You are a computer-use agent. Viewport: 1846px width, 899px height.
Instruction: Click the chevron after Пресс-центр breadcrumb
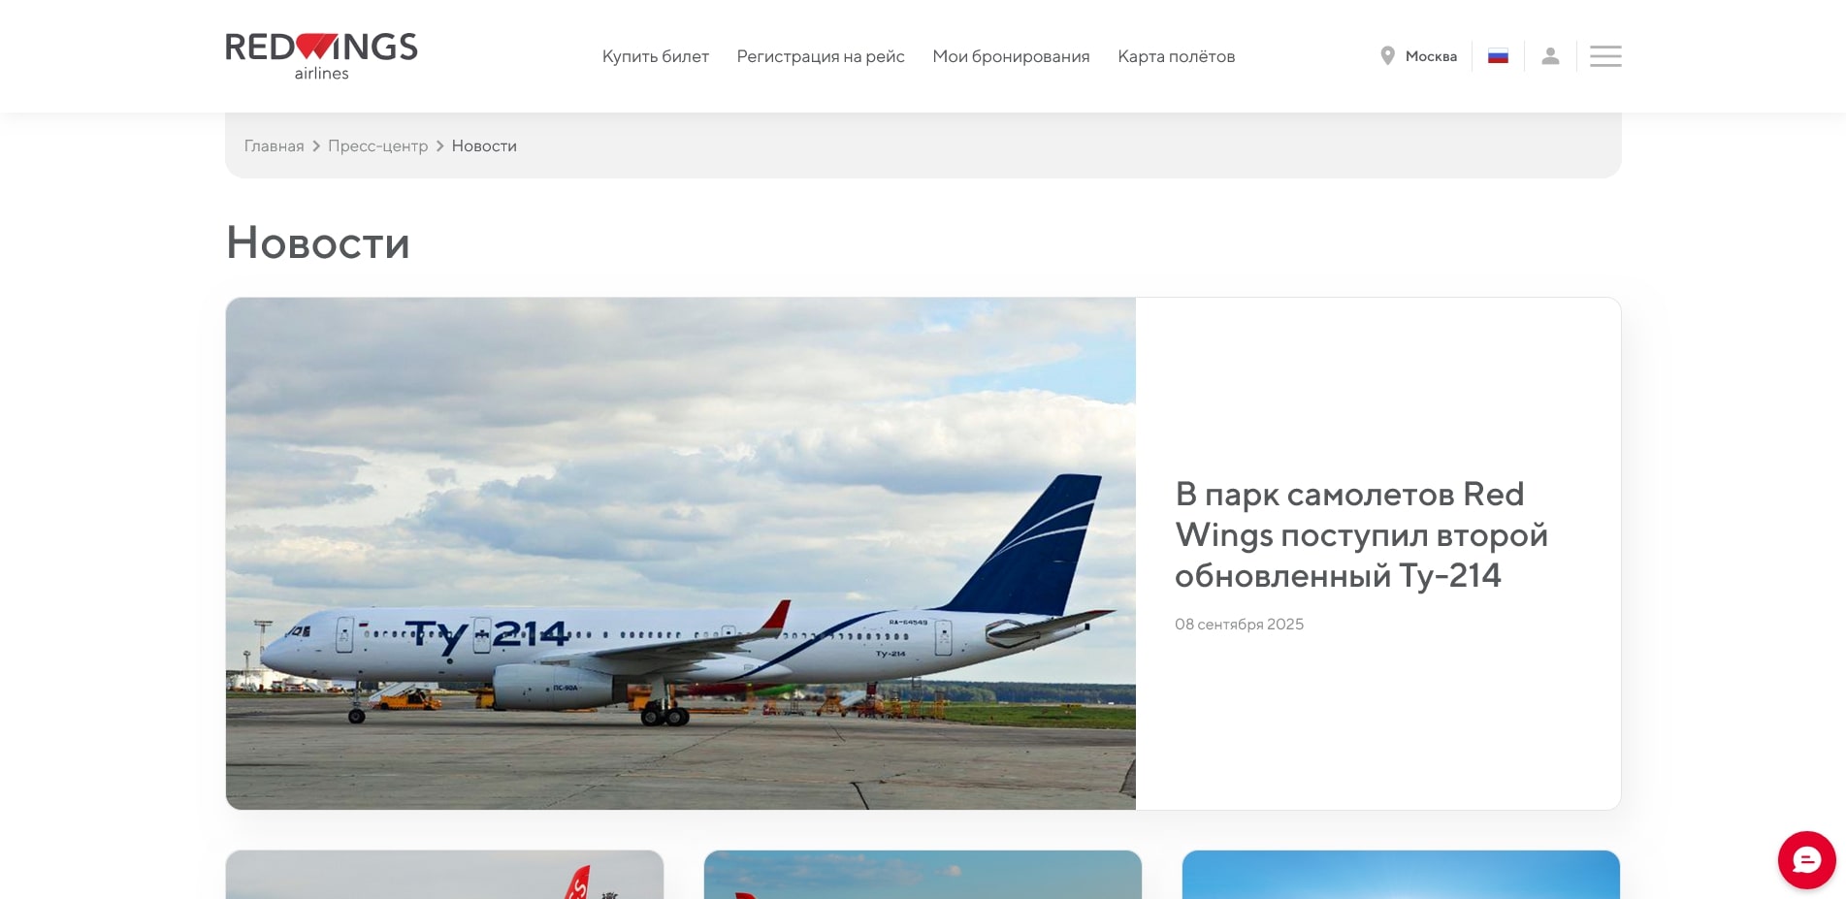[439, 146]
